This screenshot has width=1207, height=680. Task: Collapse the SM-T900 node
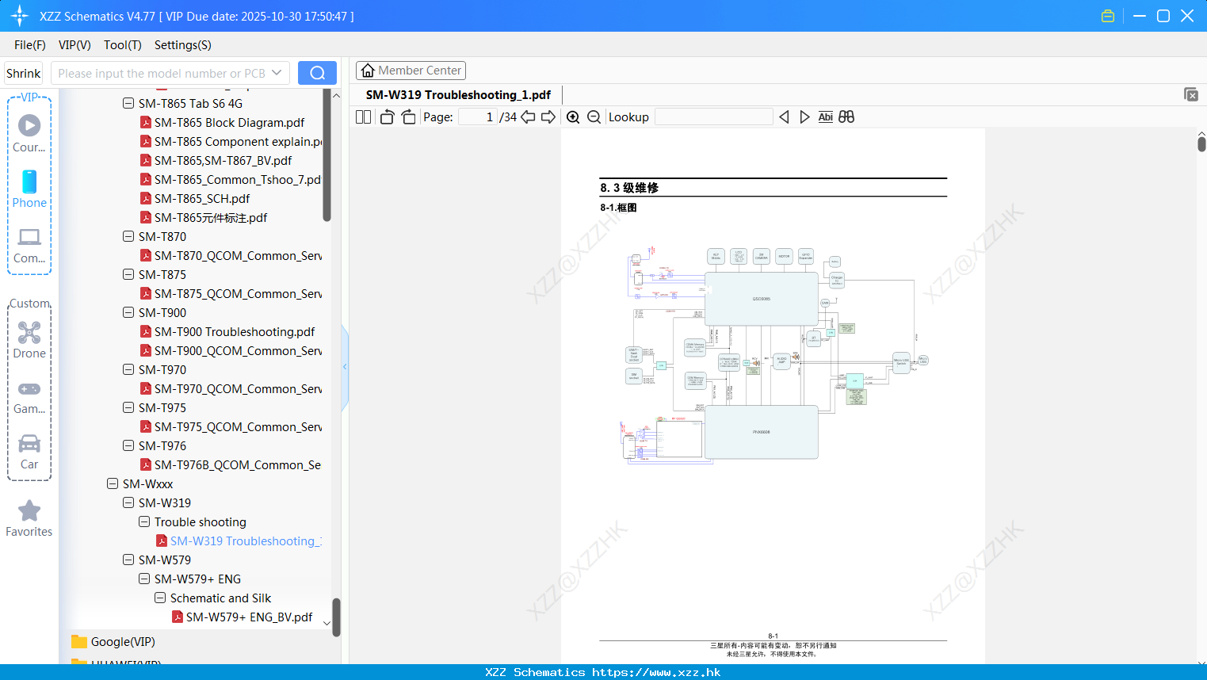coord(128,312)
